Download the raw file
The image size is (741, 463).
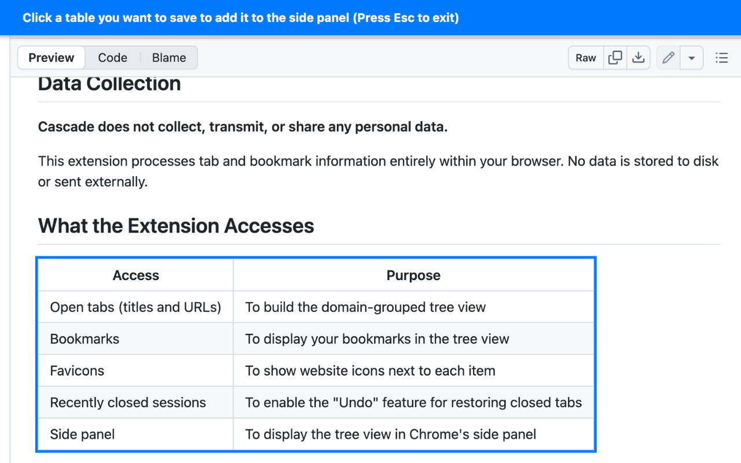(638, 58)
